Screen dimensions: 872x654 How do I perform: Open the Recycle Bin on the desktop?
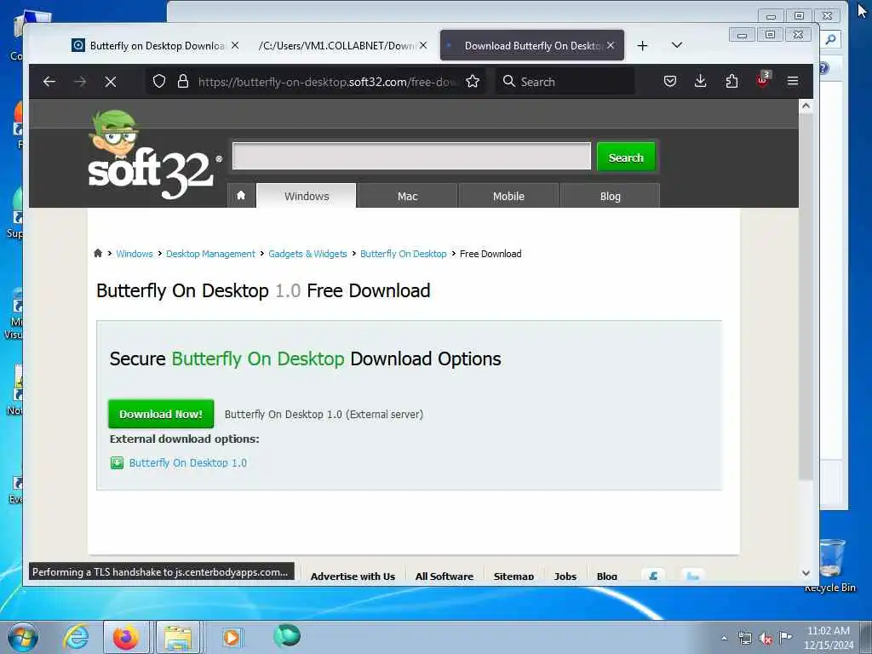[x=831, y=566]
